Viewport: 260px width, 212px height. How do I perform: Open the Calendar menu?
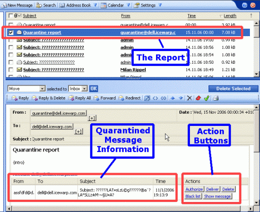(116, 5)
